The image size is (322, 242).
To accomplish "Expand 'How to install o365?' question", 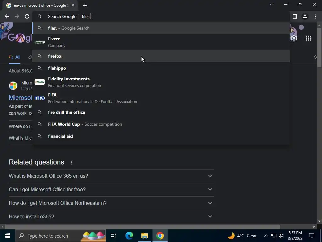I will [111, 217].
